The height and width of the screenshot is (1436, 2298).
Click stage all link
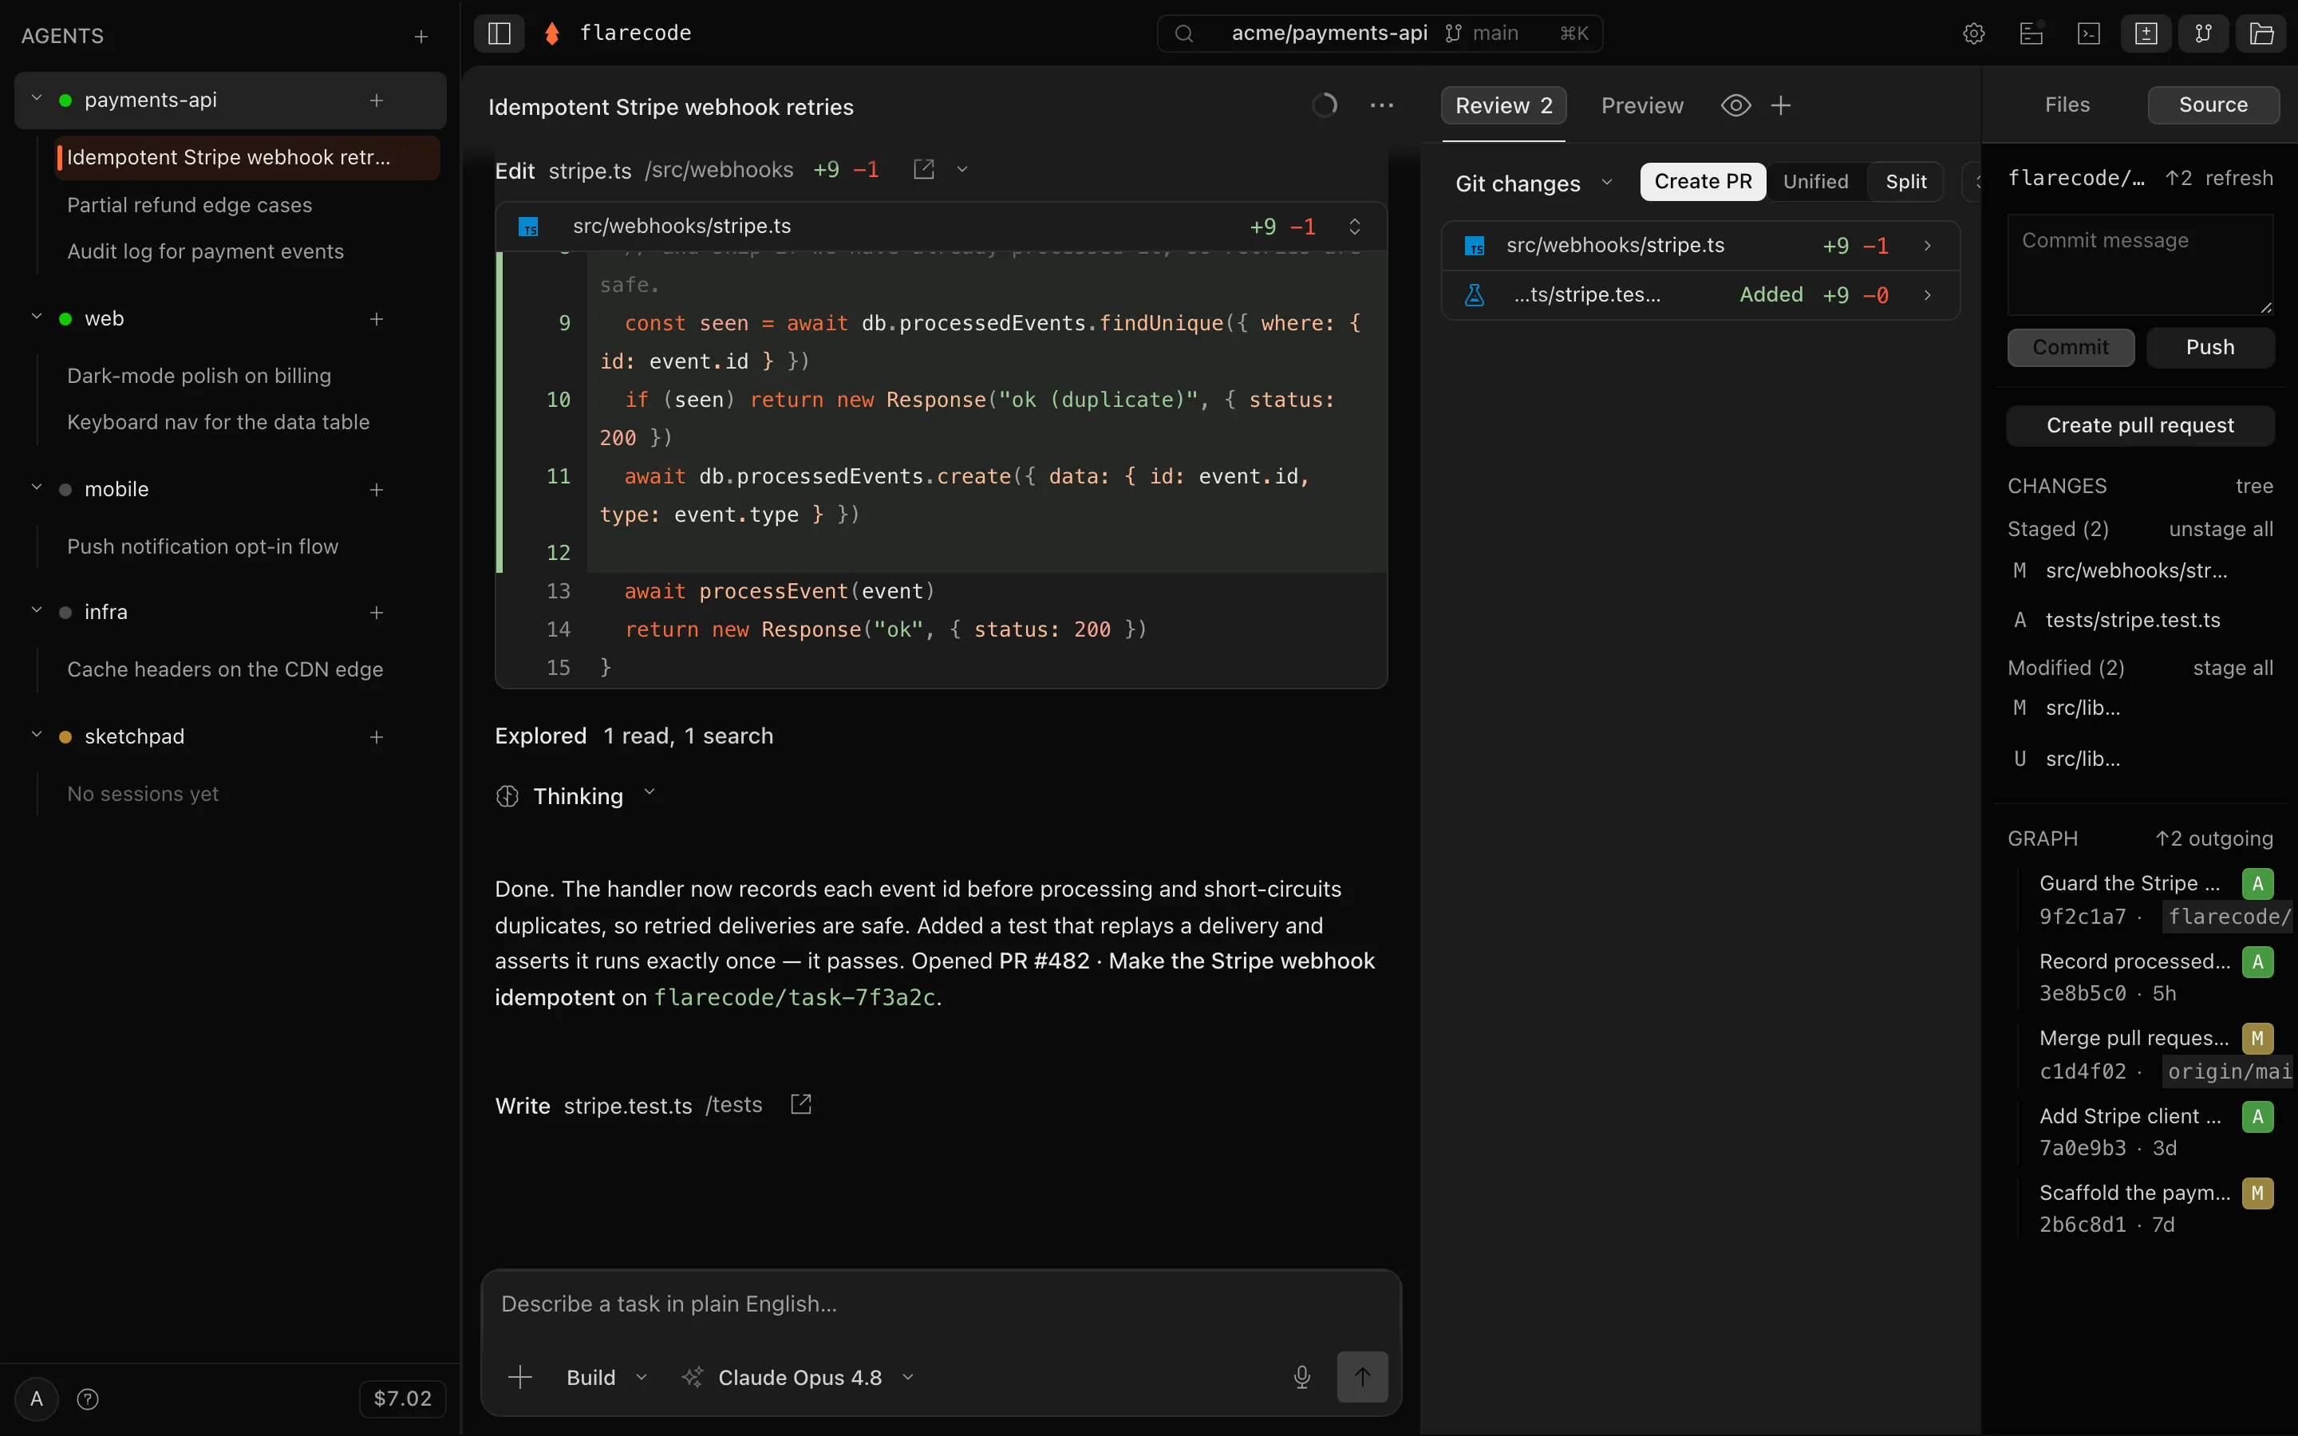tap(2233, 669)
